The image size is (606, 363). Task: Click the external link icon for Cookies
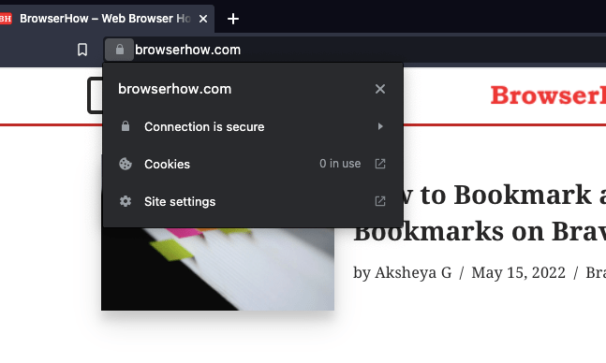380,164
